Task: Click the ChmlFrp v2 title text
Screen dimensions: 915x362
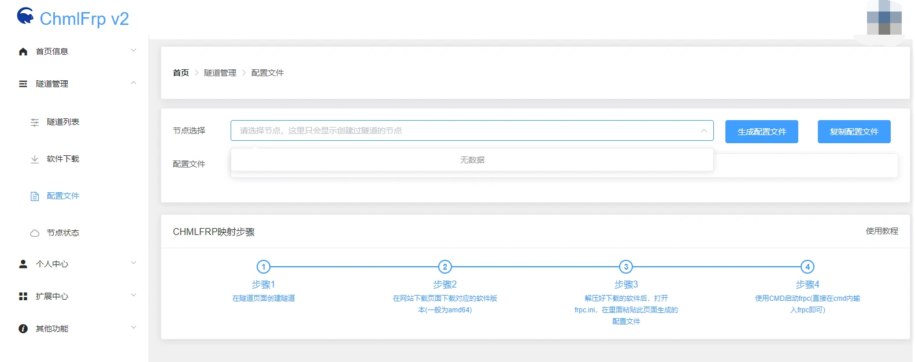Action: coord(84,18)
